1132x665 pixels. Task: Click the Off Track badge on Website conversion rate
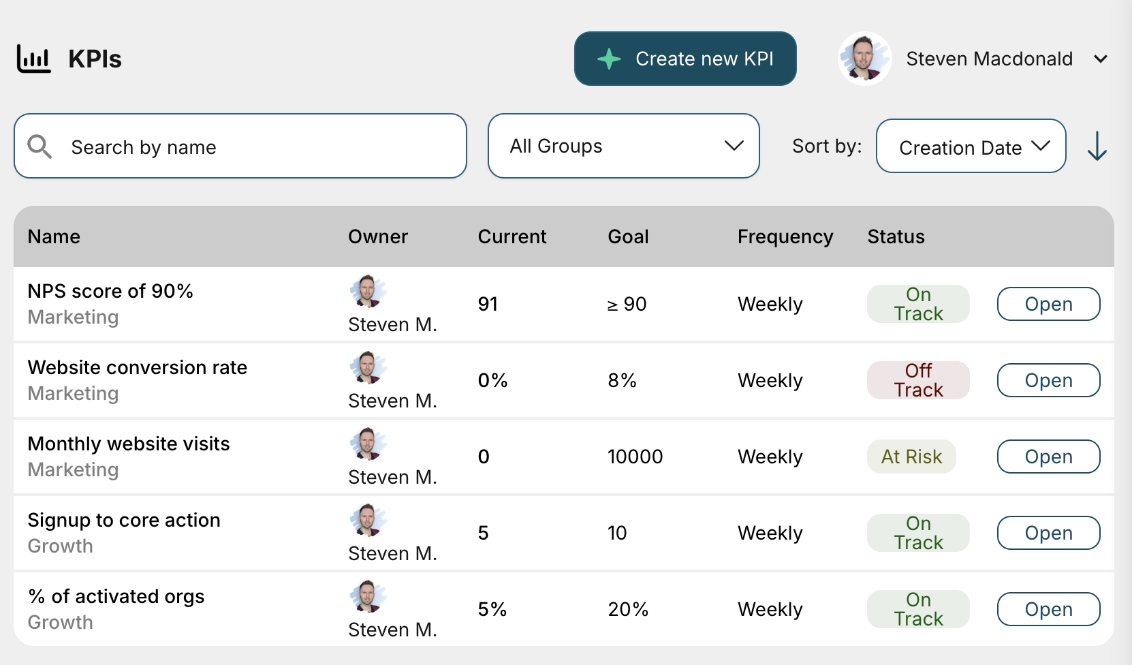[917, 380]
